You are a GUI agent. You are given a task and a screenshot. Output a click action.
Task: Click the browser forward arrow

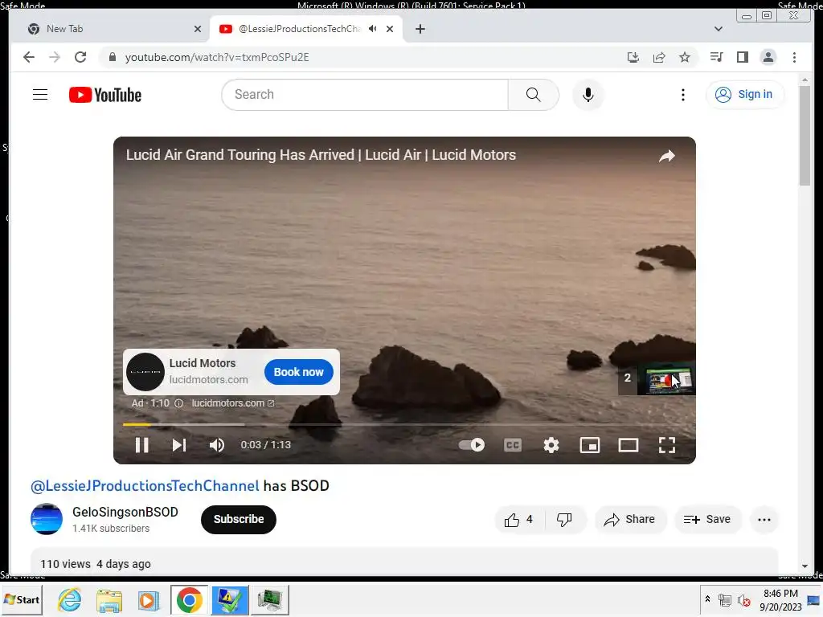click(55, 57)
